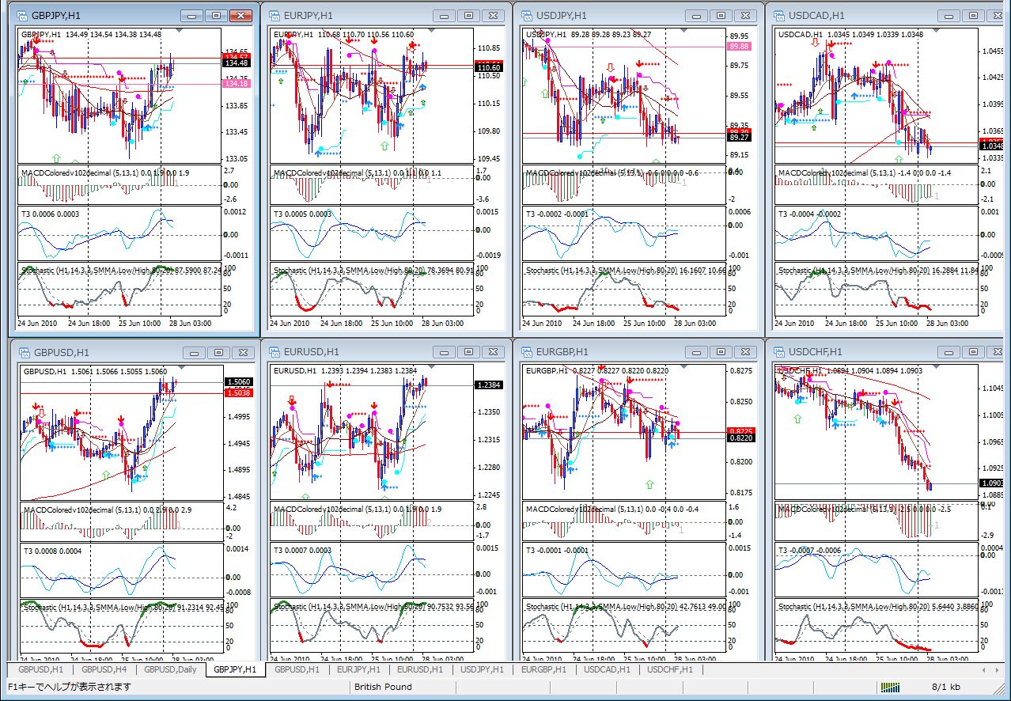This screenshot has width=1011, height=701.
Task: Click the 89.27 current price label on USDJPY
Action: pyautogui.click(x=739, y=138)
